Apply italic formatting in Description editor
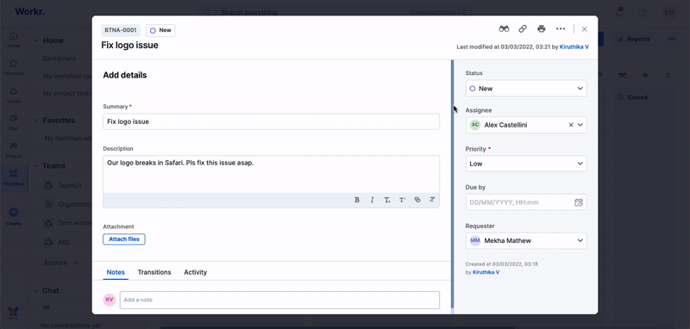The image size is (690, 329). [372, 200]
